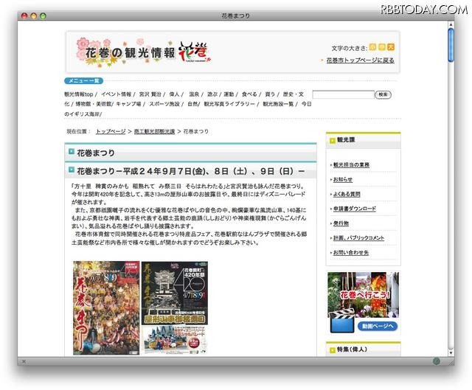Open 観光写真ライブラリー menu item
The width and height of the screenshot is (472, 390).
point(229,104)
